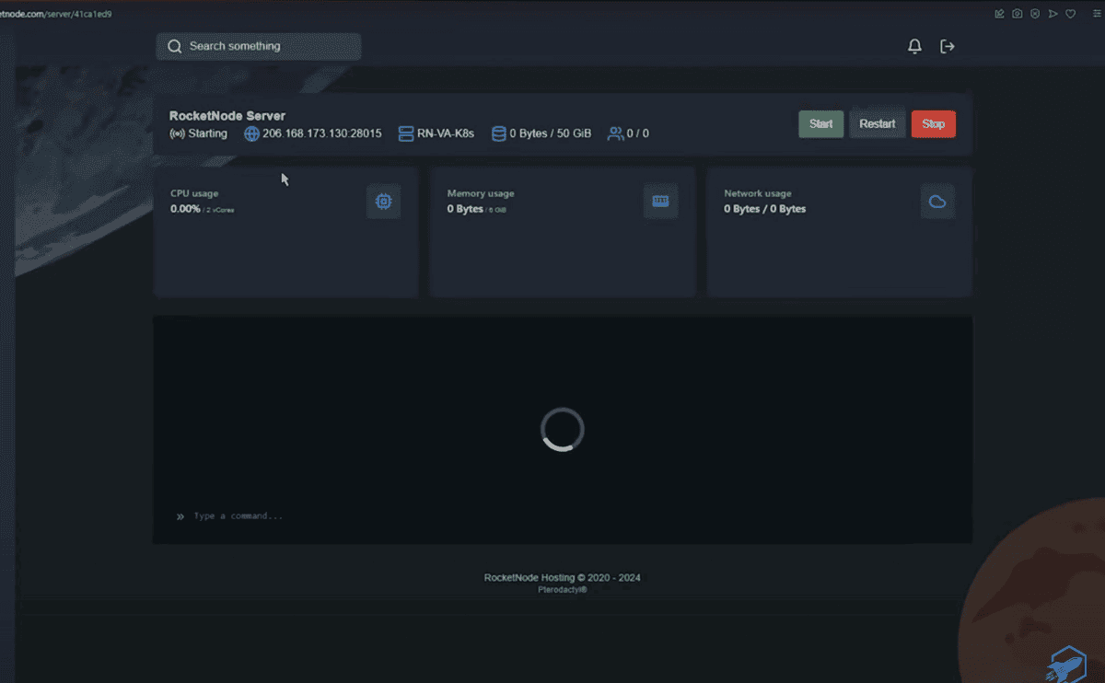Screen dimensions: 1105x683
Task: Open the Pterodactyl footer link
Action: (x=562, y=590)
